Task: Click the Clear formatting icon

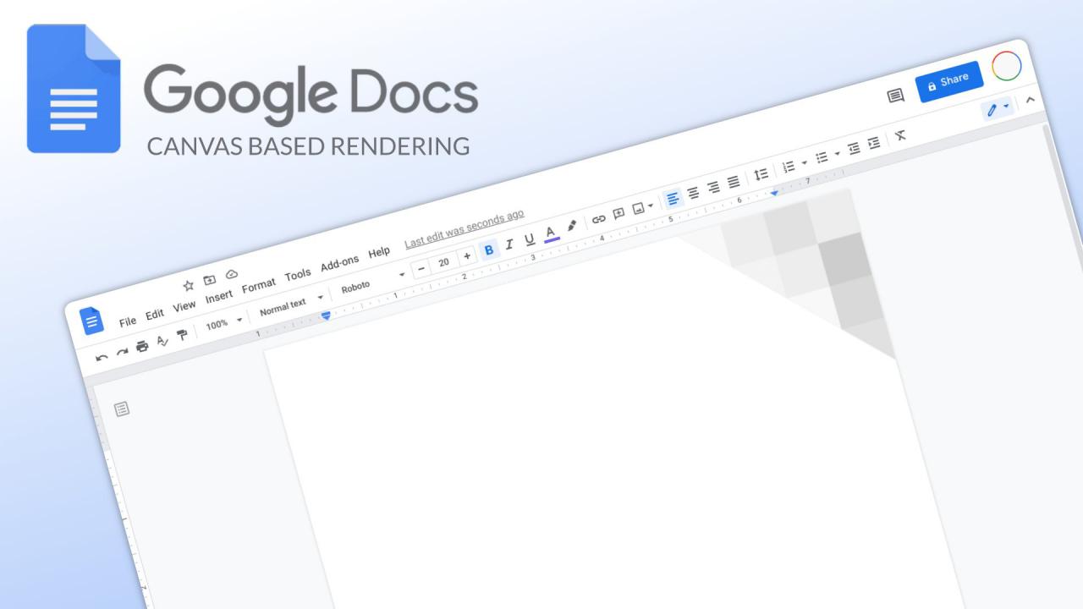Action: click(x=900, y=135)
